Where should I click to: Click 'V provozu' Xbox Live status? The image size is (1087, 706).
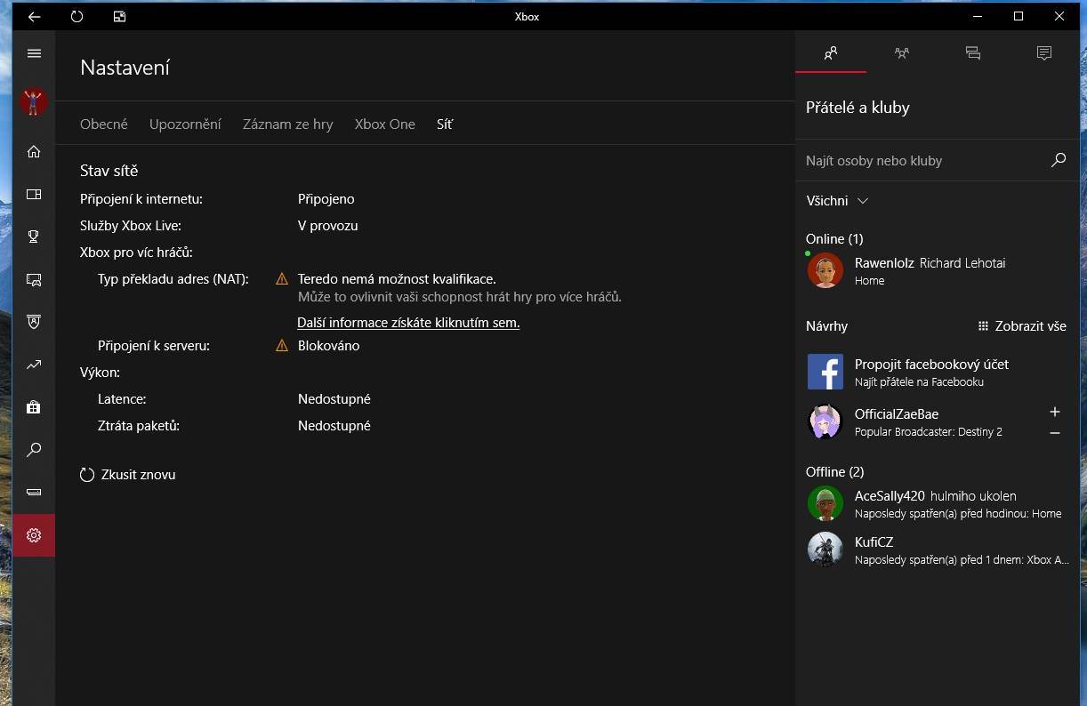(x=327, y=226)
